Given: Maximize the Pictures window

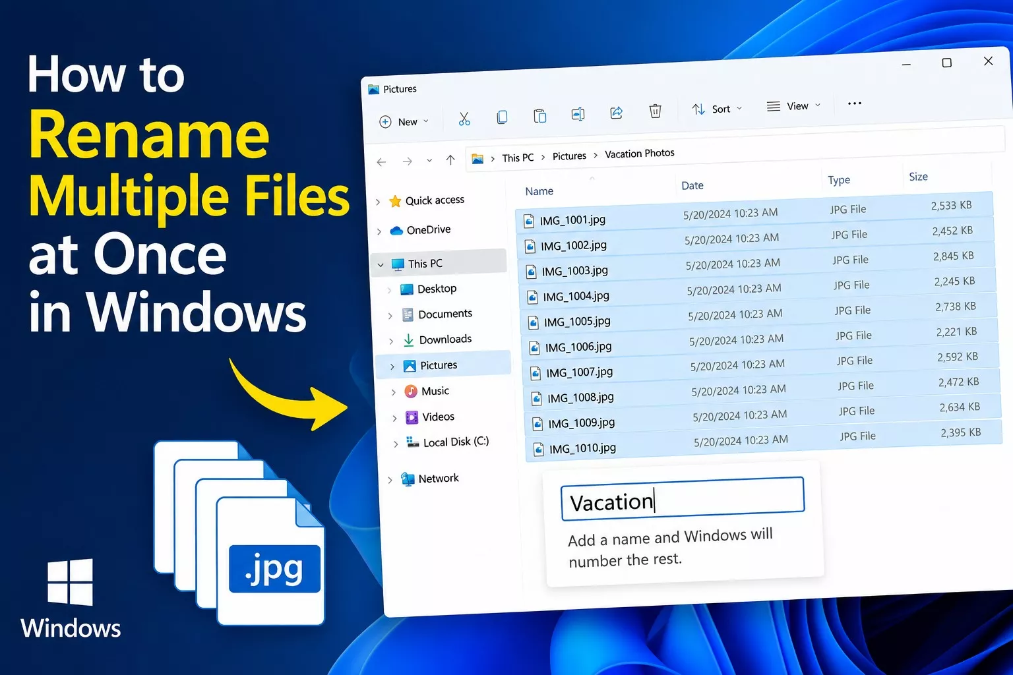Looking at the screenshot, I should coord(946,63).
